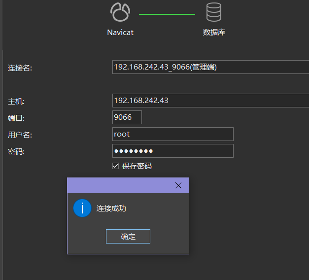
Task: Click the 数据库 label under database icon
Action: coord(214,33)
